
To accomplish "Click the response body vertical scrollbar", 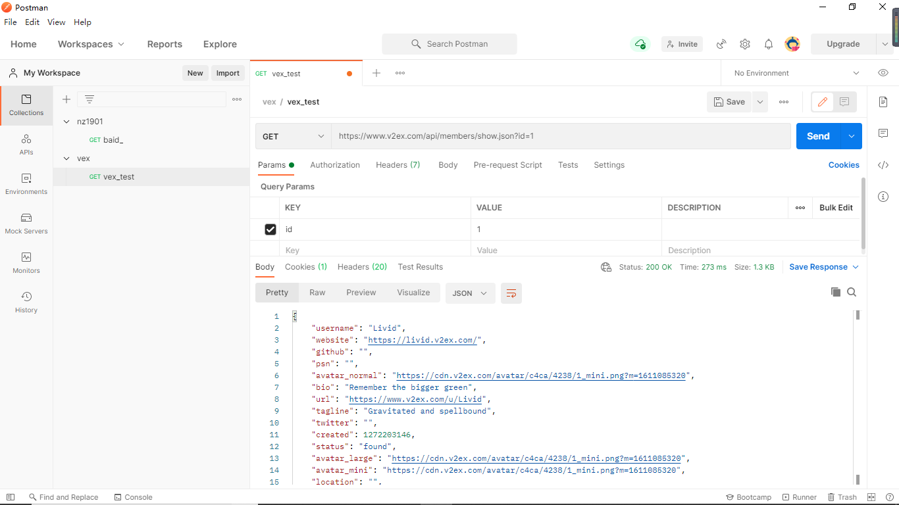I will click(x=858, y=398).
